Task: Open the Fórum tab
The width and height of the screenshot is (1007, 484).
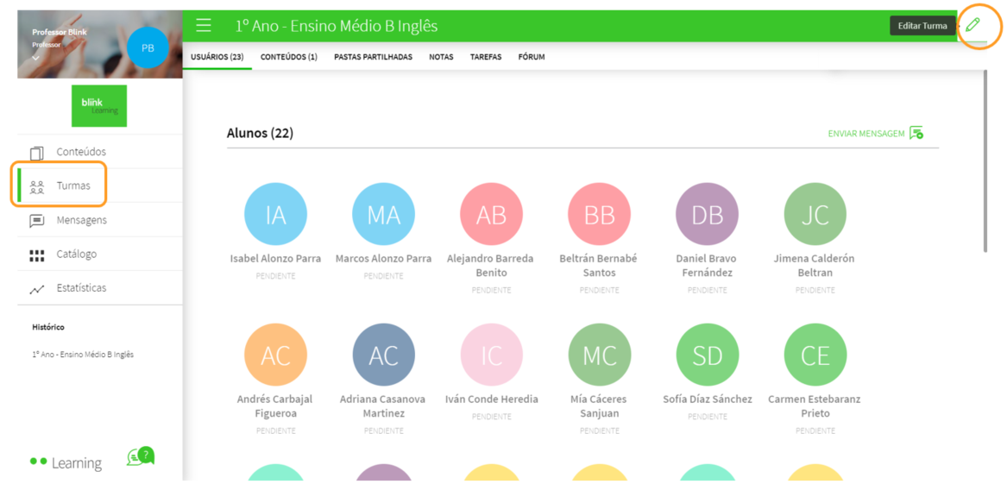Action: point(531,57)
